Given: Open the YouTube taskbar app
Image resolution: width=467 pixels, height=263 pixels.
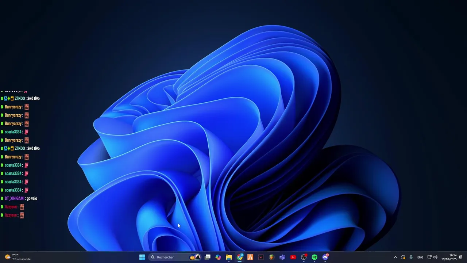Looking at the screenshot, I should [x=293, y=257].
